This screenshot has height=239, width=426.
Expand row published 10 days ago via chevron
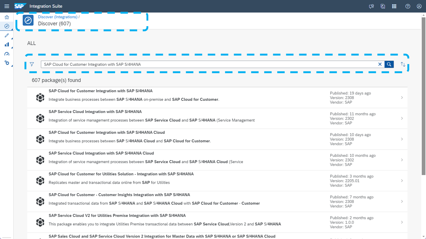coord(402,139)
